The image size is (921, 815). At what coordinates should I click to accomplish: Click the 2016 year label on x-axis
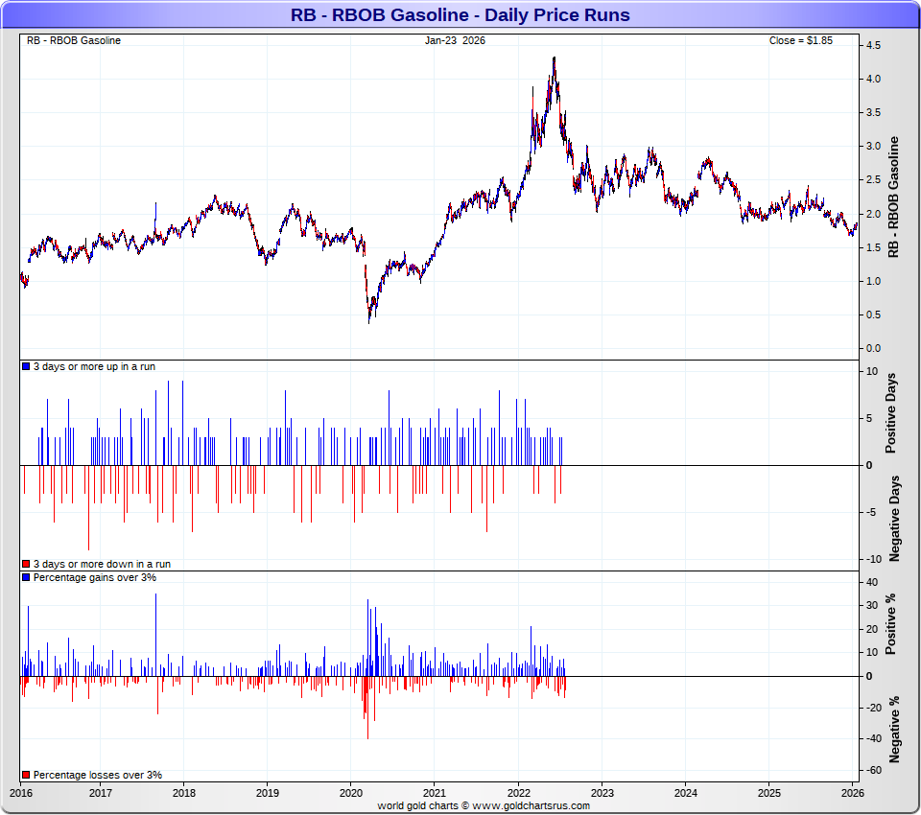pyautogui.click(x=20, y=793)
